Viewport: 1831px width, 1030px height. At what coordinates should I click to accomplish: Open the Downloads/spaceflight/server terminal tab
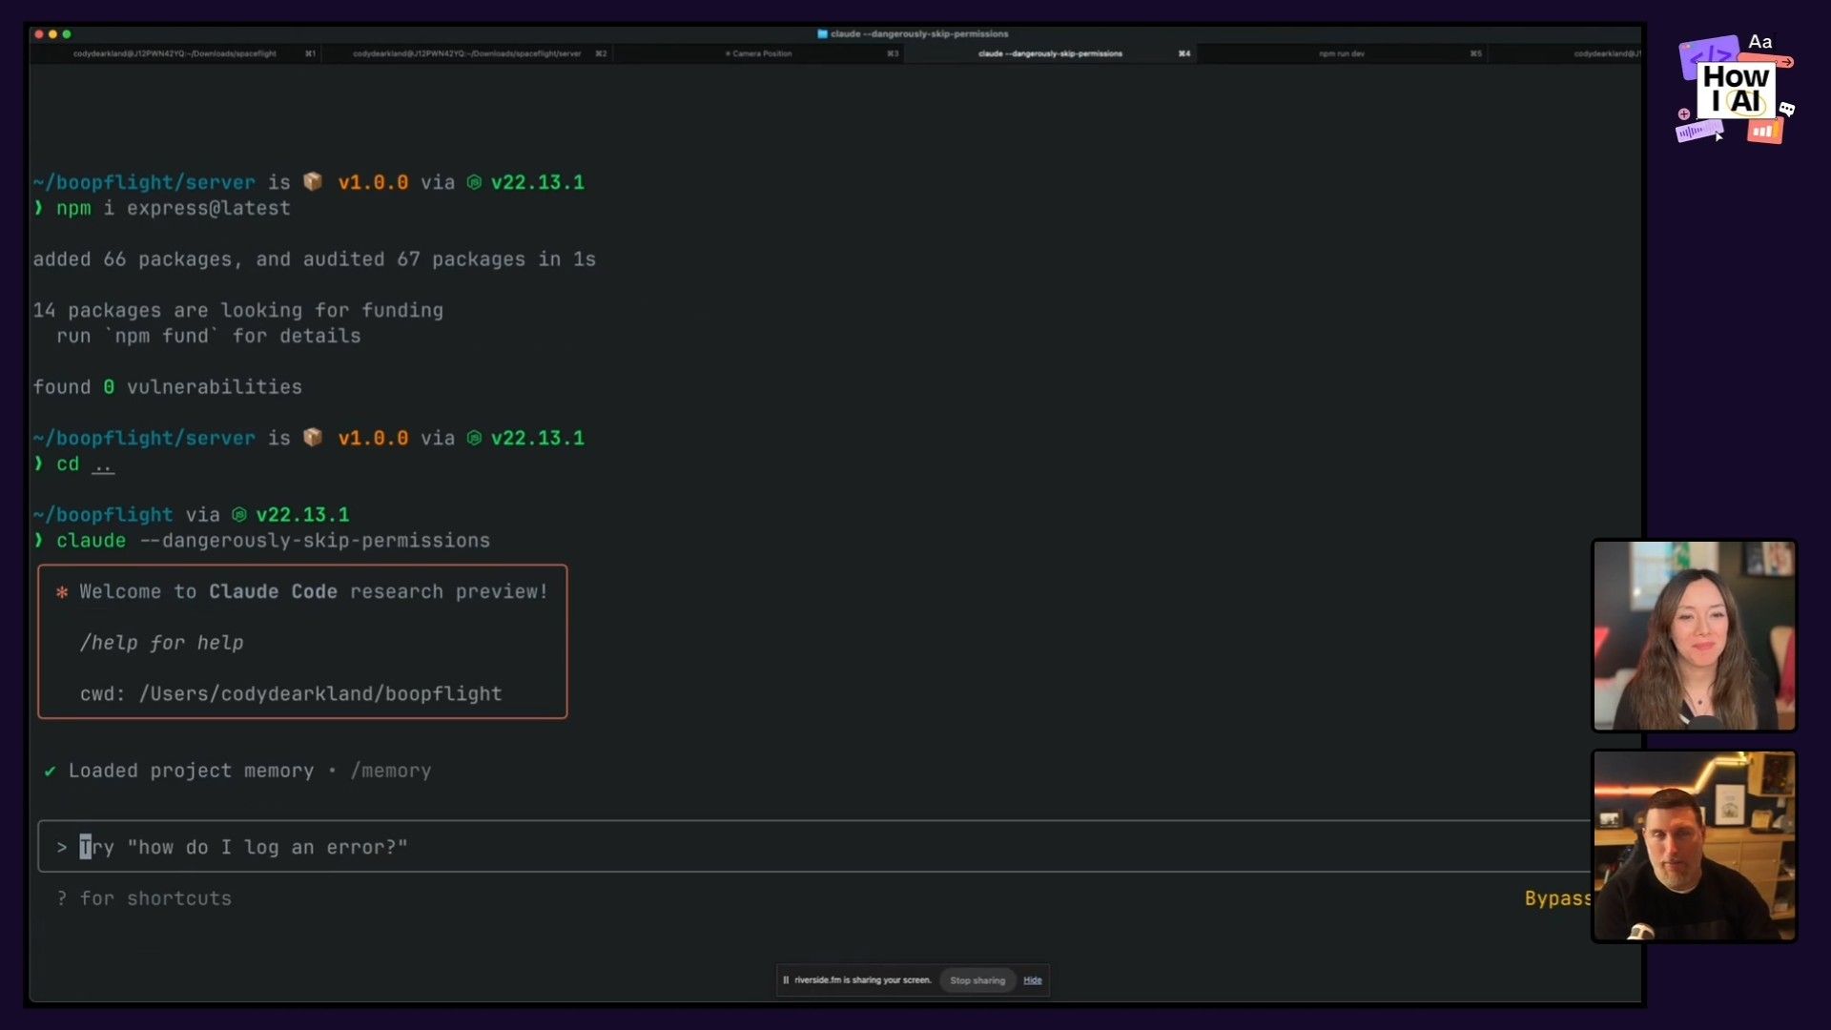(x=467, y=53)
